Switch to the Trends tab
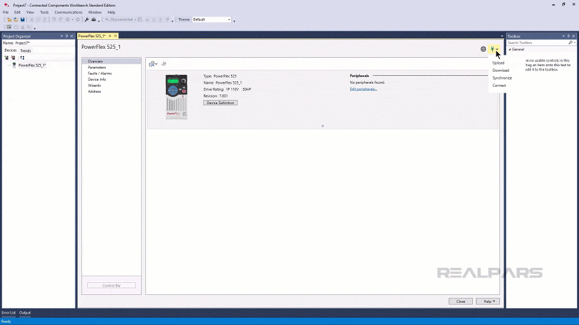Image resolution: width=579 pixels, height=325 pixels. (25, 51)
